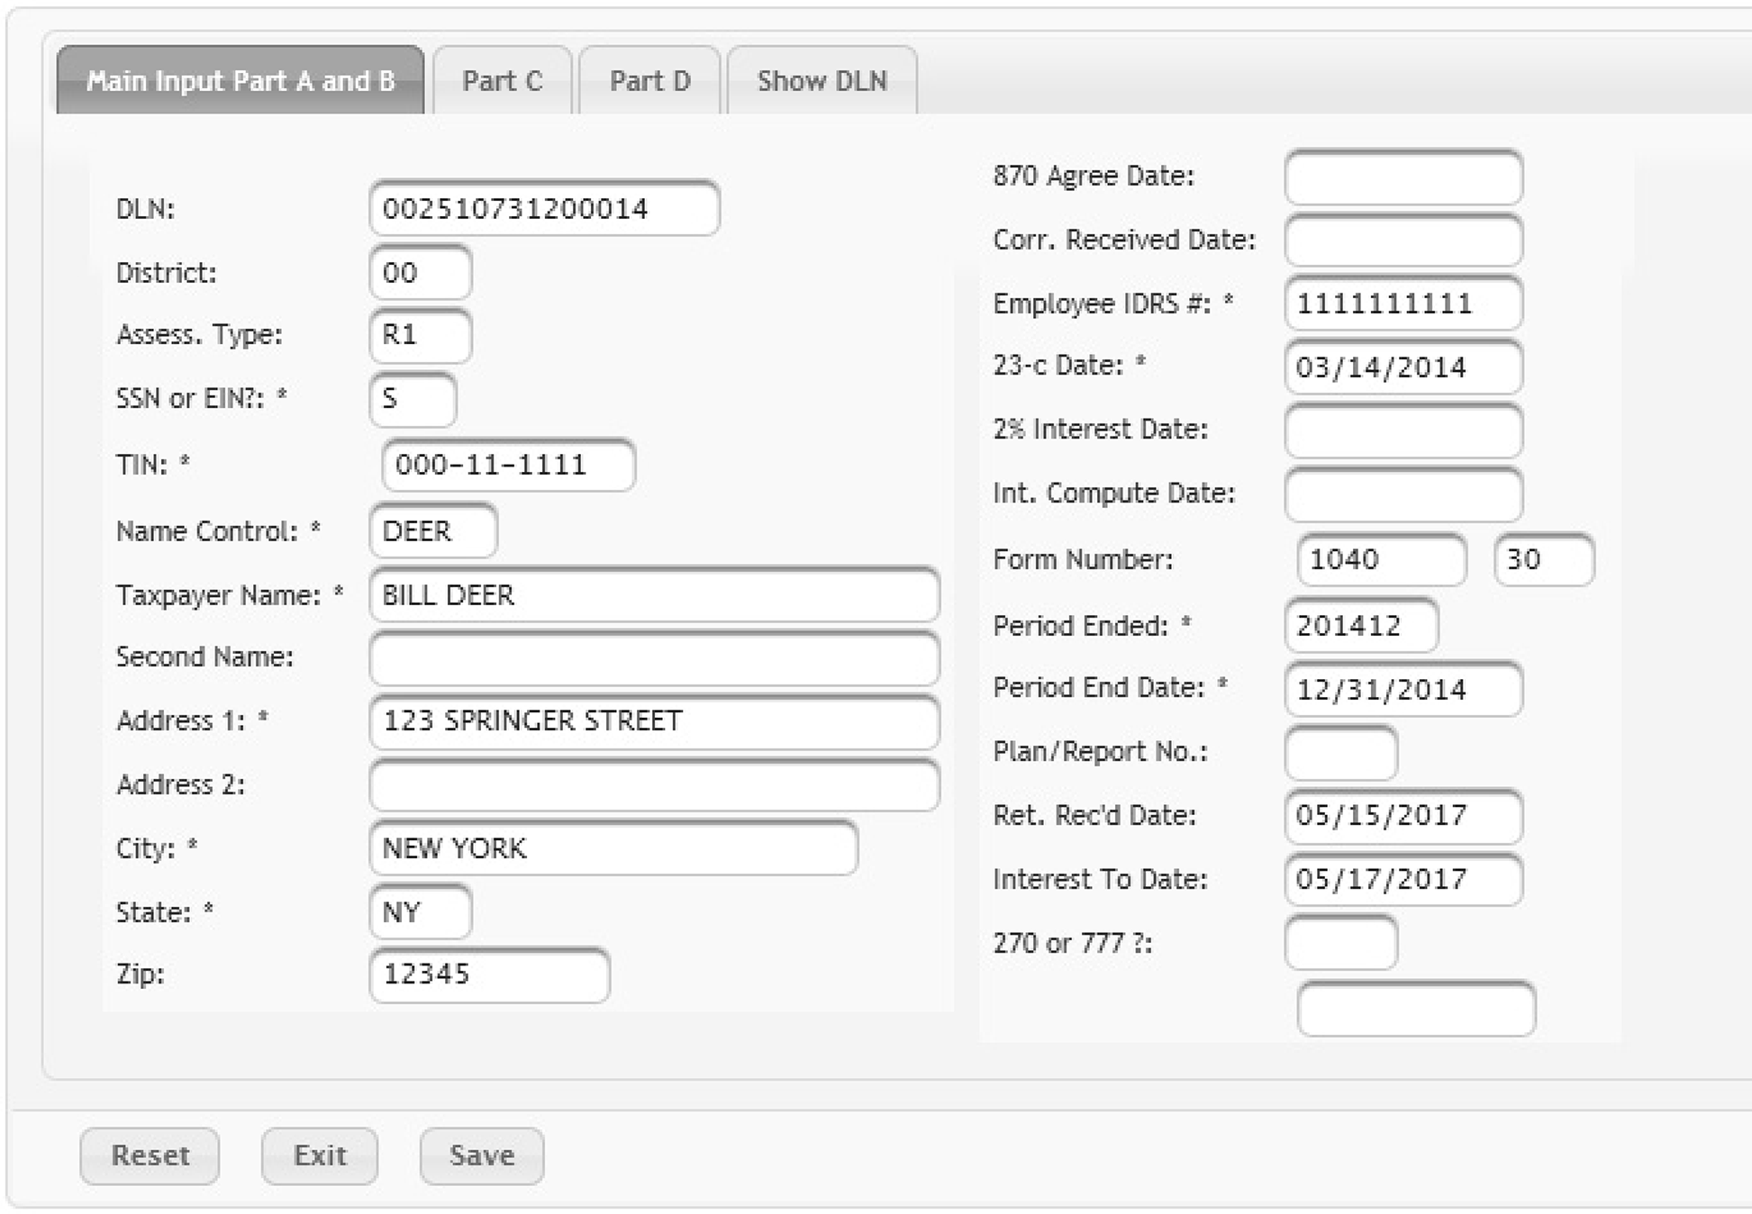This screenshot has height=1214, width=1752.
Task: Click the Period Ended field
Action: tap(1360, 626)
